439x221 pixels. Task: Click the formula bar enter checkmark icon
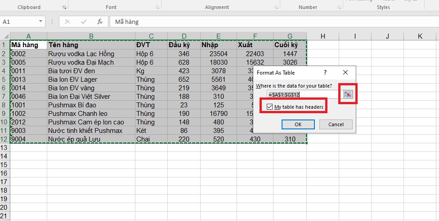(x=84, y=22)
